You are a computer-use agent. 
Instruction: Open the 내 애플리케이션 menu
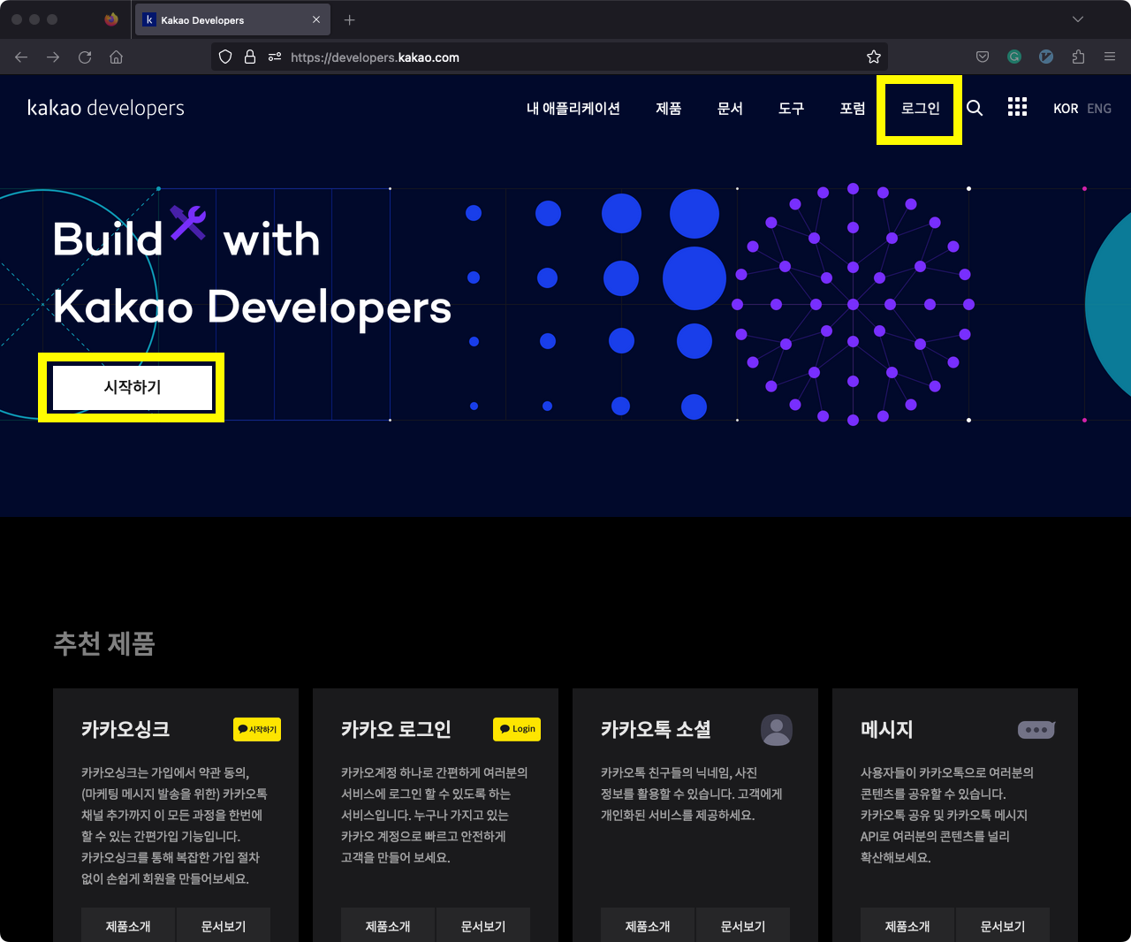573,108
